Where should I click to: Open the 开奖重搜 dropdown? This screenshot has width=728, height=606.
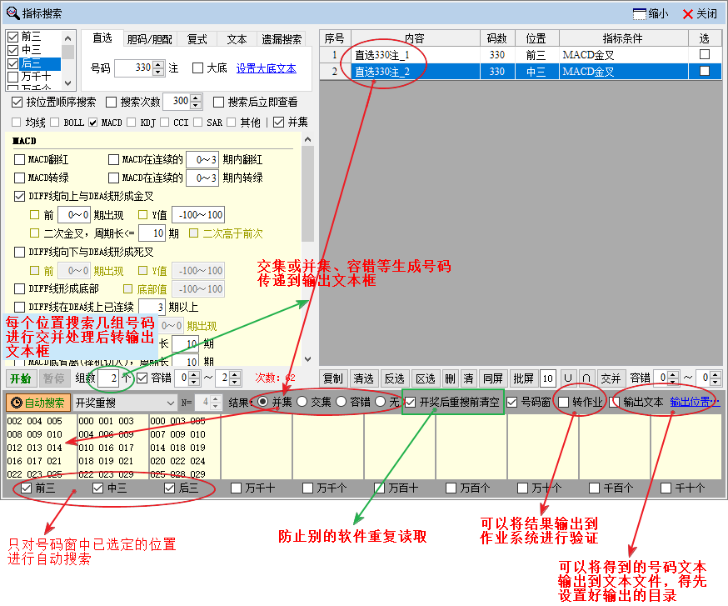[171, 403]
